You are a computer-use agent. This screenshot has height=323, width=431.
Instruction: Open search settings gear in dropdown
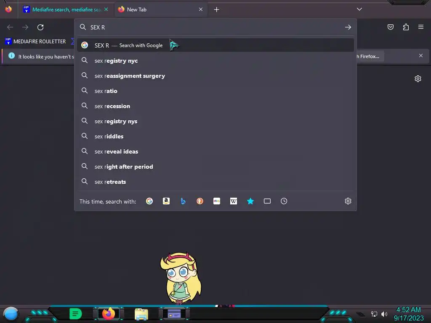348,201
